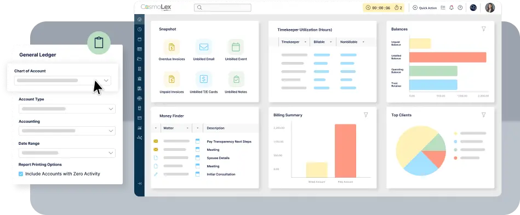520x215 pixels.
Task: Open the Unbilled T/E Cards icon
Action: click(x=204, y=80)
